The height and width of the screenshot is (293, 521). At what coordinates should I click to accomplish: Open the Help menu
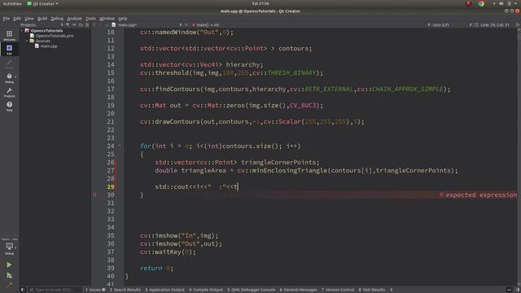click(123, 19)
